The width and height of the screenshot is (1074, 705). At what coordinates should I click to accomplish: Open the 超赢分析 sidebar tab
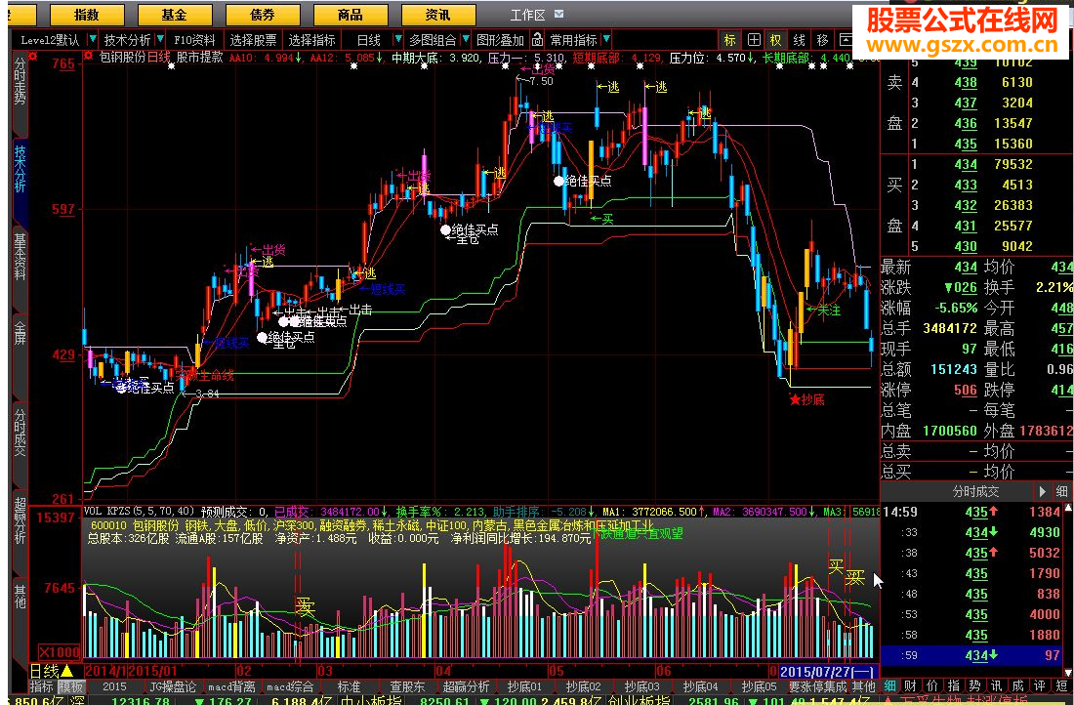(20, 521)
